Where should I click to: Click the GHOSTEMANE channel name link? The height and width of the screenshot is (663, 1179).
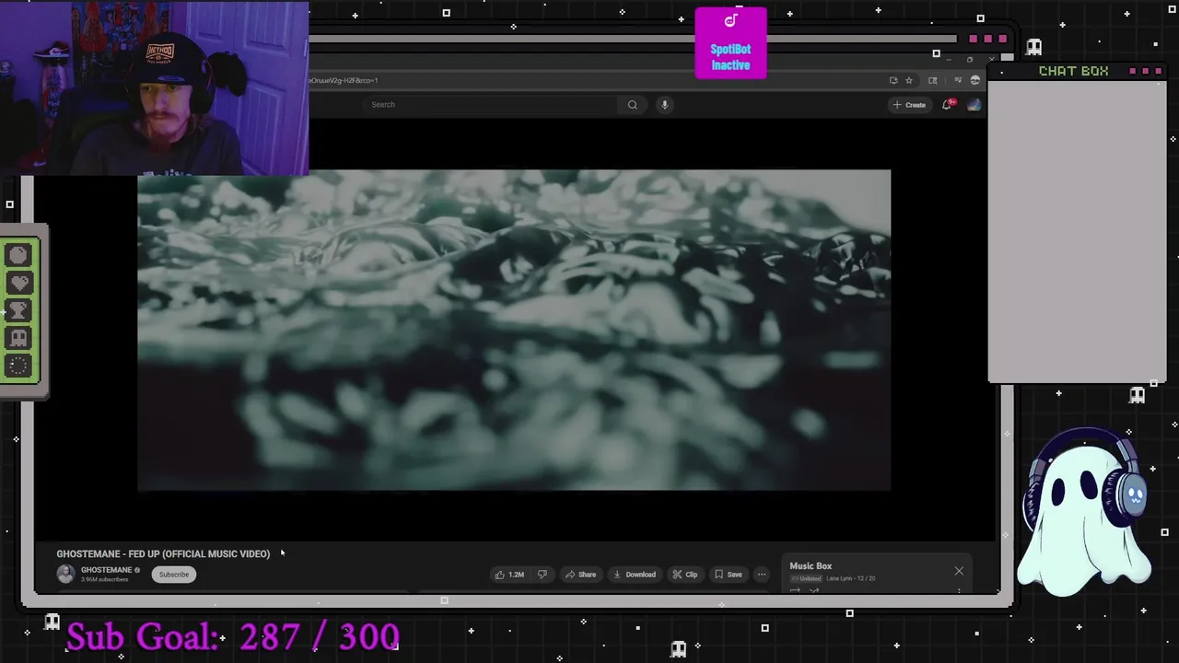pos(106,570)
